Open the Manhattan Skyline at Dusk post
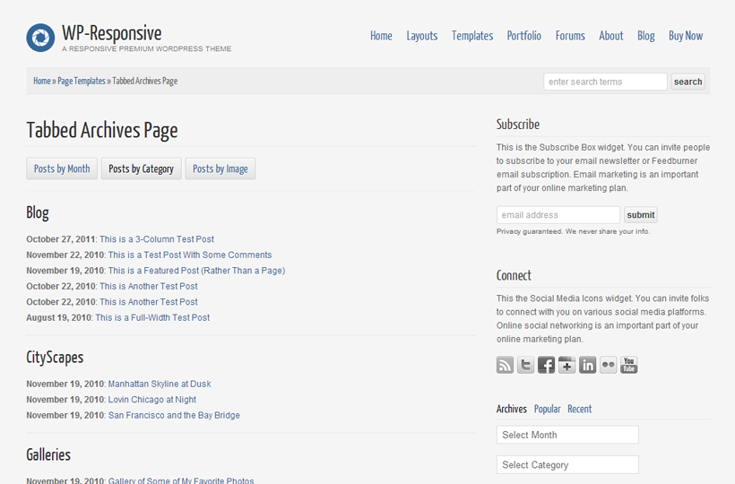Image resolution: width=735 pixels, height=484 pixels. tap(160, 384)
